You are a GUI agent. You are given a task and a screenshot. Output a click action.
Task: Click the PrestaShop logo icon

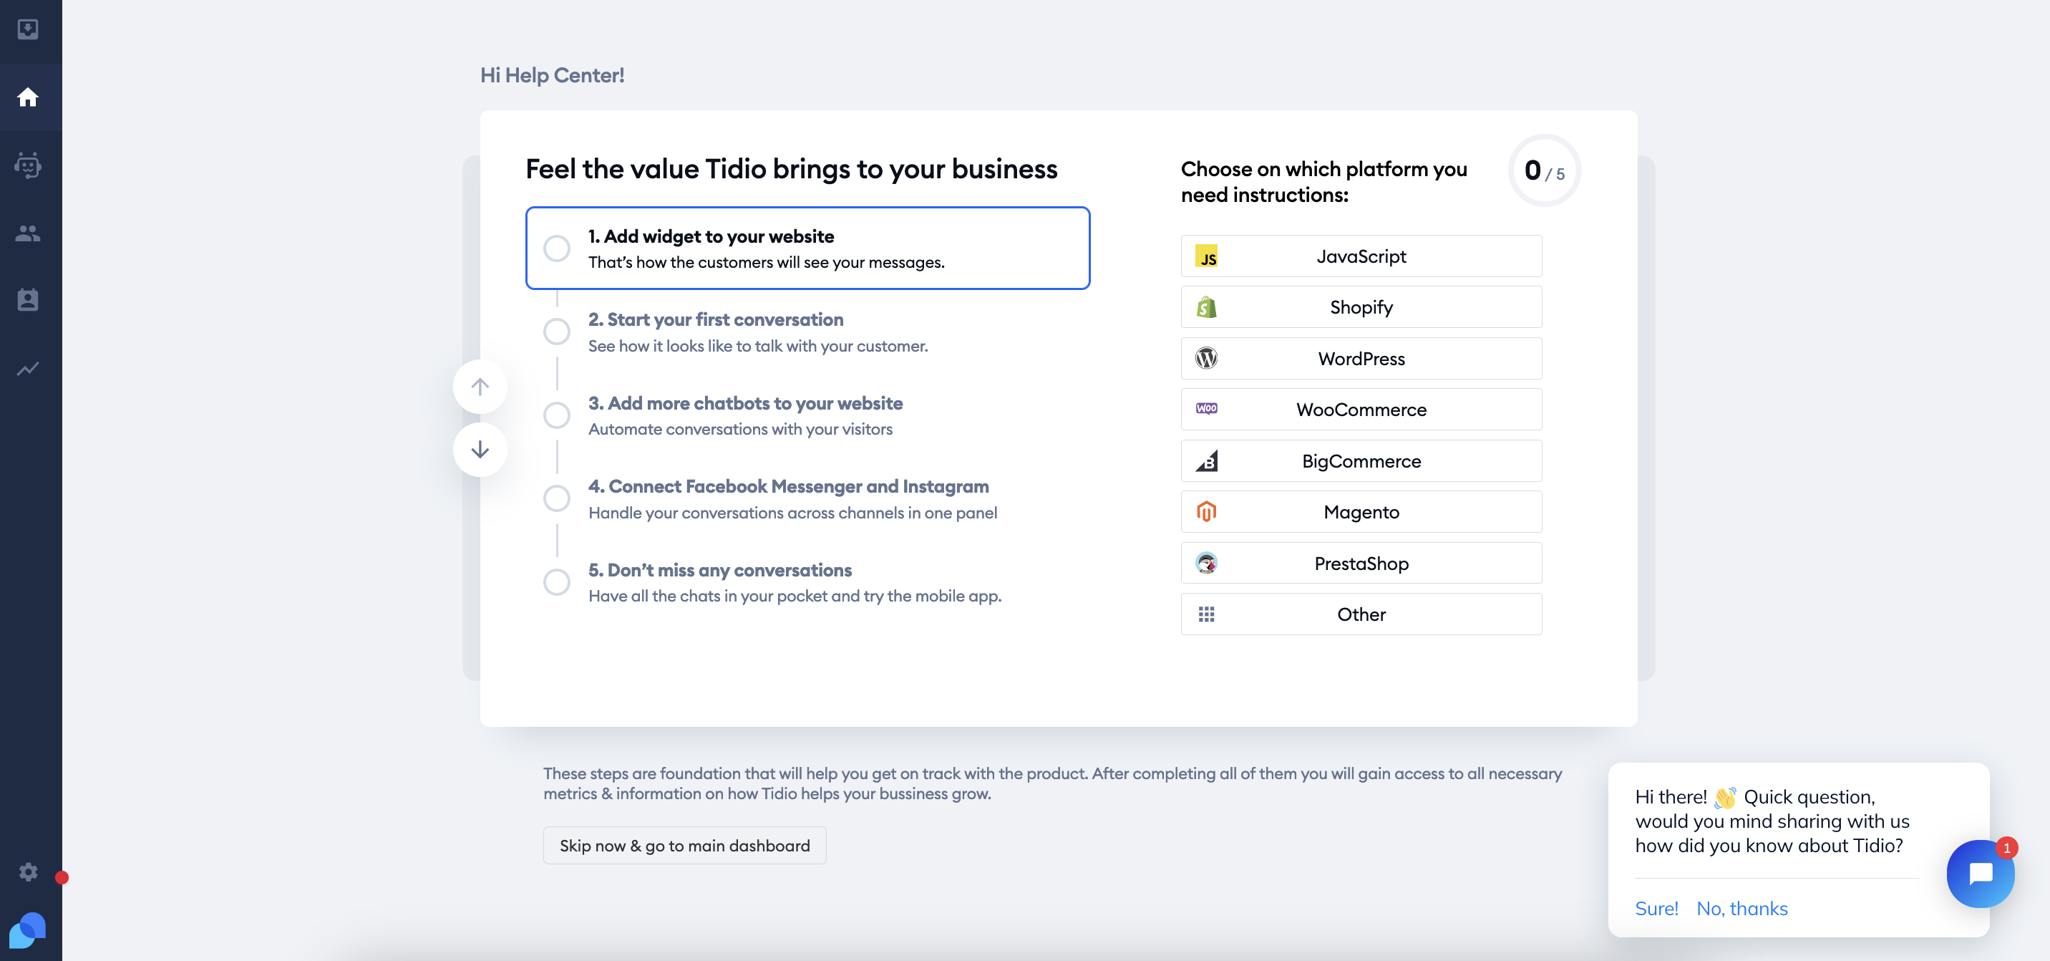click(x=1206, y=563)
